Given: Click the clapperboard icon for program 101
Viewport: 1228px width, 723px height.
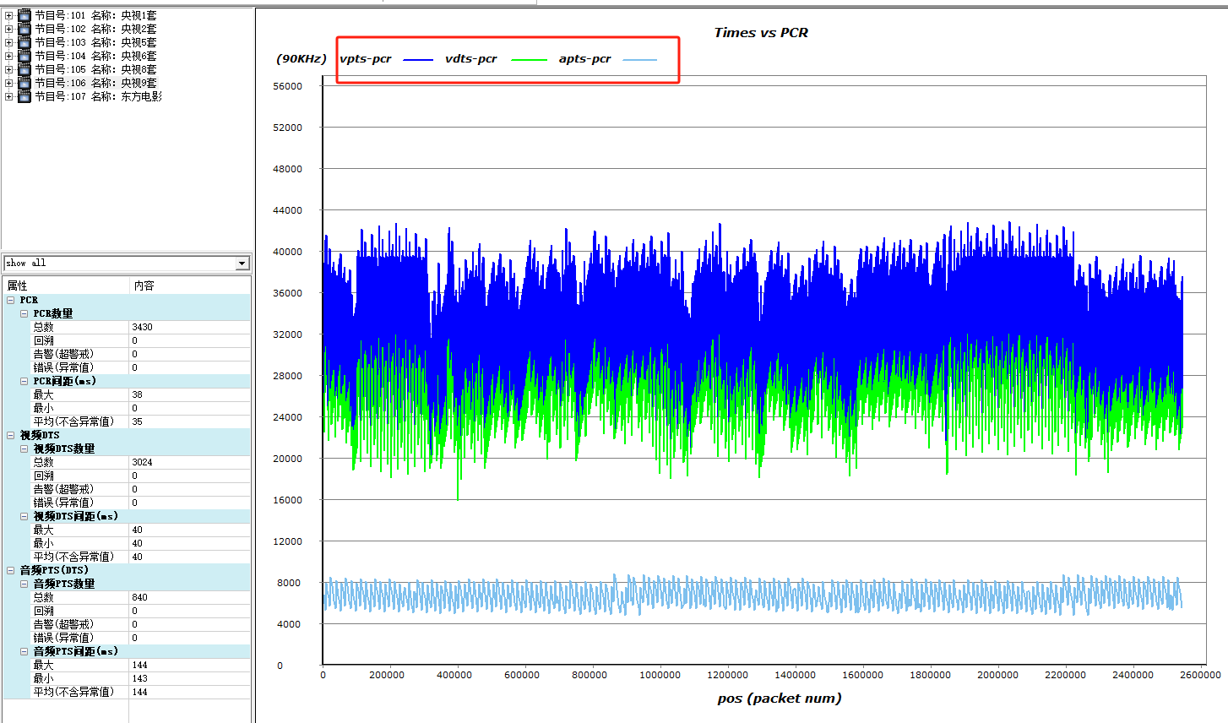Looking at the screenshot, I should [x=24, y=15].
